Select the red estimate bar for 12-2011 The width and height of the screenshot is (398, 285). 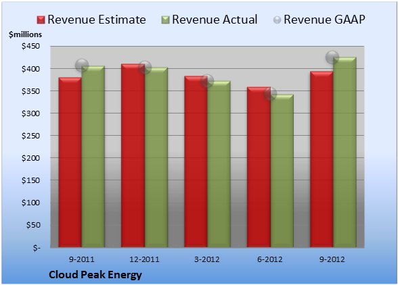coord(133,155)
